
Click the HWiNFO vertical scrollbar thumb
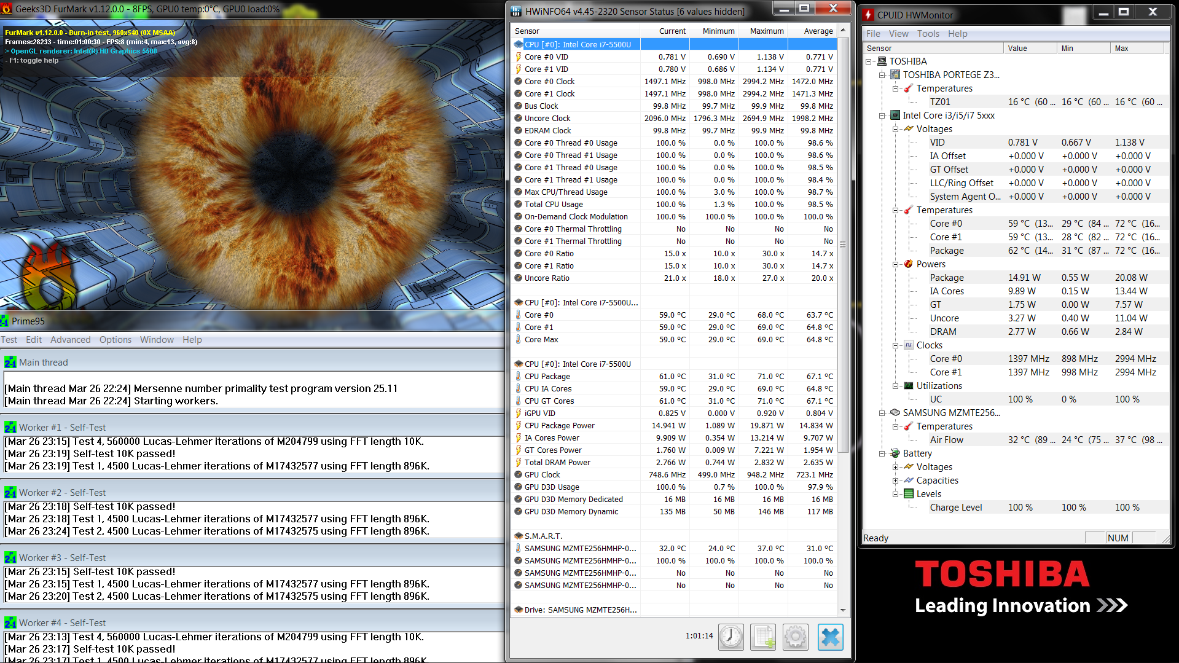(x=843, y=245)
